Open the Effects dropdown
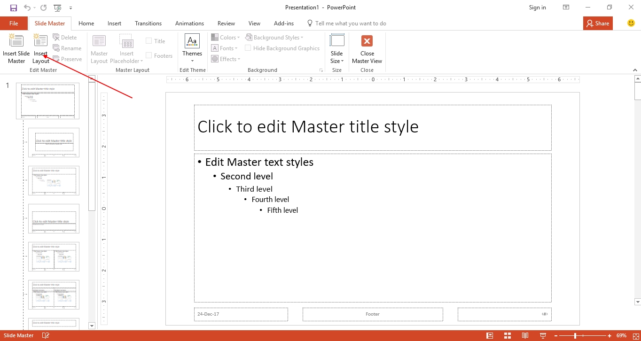The width and height of the screenshot is (641, 341). tap(226, 59)
